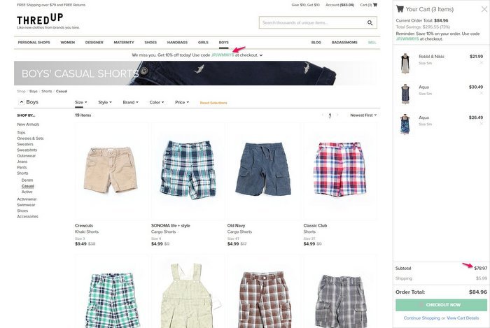Open Classic Club red plaid shorts image
Screen dimensions: 490x328
[340, 171]
